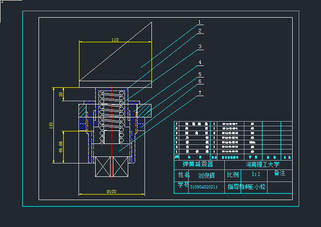
Task: Select the ø100 diameter dimension text
Action: tap(111, 191)
